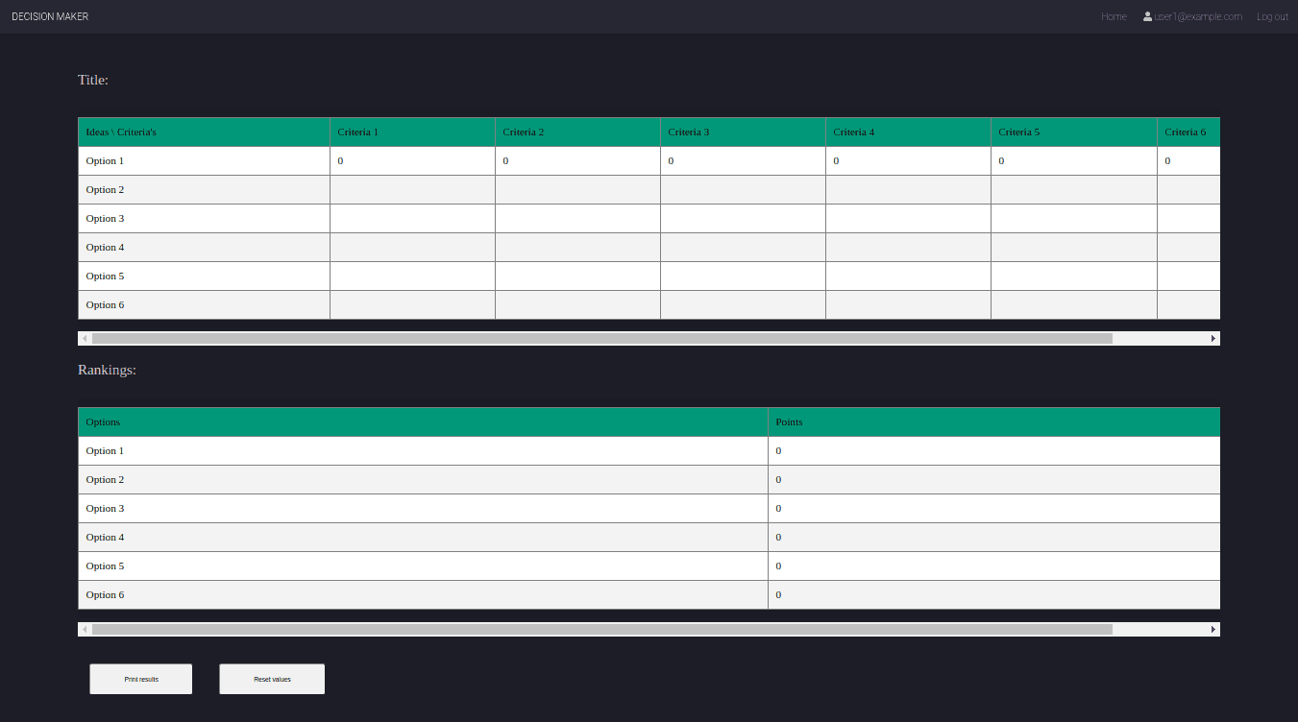
Task: Edit Option 1 value under Criteria 1
Action: [412, 160]
